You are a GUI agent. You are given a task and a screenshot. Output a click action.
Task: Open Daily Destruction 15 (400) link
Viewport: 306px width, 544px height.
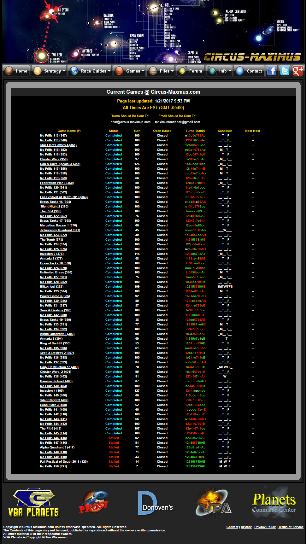[x=59, y=367]
